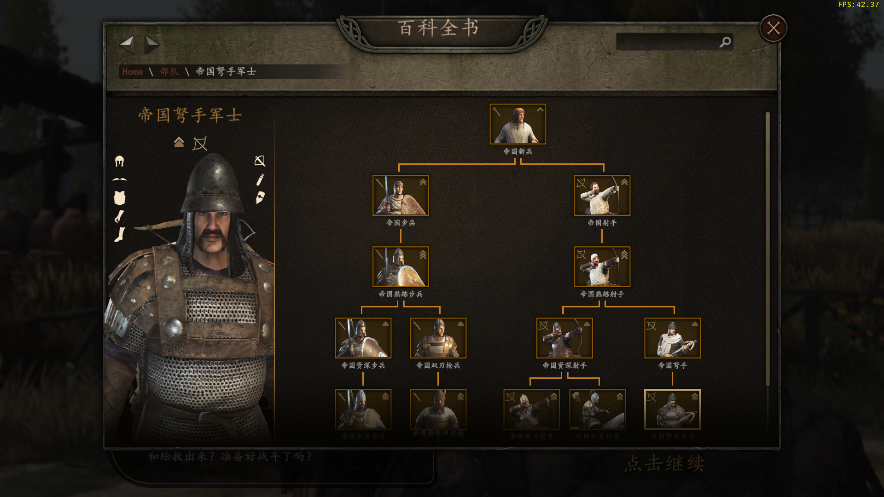Select the 帝国射手 troop thumbnail
Viewport: 884px width, 497px height.
click(602, 196)
